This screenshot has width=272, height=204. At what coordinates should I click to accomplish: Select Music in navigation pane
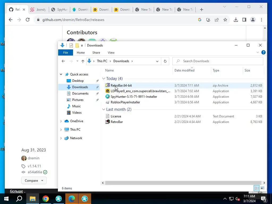(x=76, y=106)
